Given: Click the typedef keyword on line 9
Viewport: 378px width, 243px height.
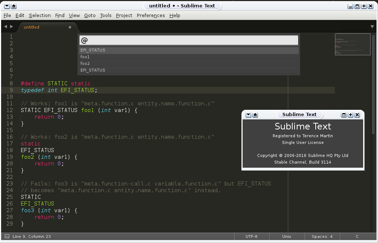Looking at the screenshot, I should click(x=32, y=90).
